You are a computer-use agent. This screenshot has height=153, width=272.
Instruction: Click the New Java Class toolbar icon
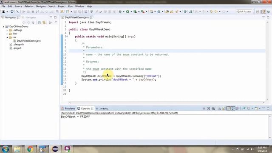[159, 11]
